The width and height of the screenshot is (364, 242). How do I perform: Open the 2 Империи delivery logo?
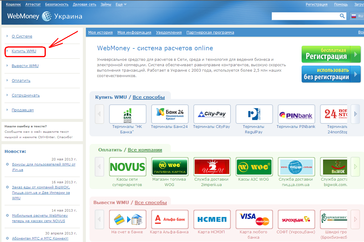212,167
